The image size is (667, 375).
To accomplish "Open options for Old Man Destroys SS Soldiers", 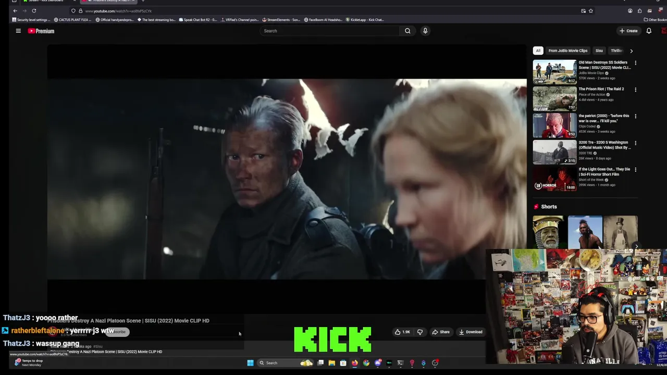I will 635,63.
